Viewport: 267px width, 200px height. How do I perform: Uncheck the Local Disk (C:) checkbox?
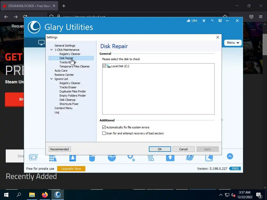(104, 66)
